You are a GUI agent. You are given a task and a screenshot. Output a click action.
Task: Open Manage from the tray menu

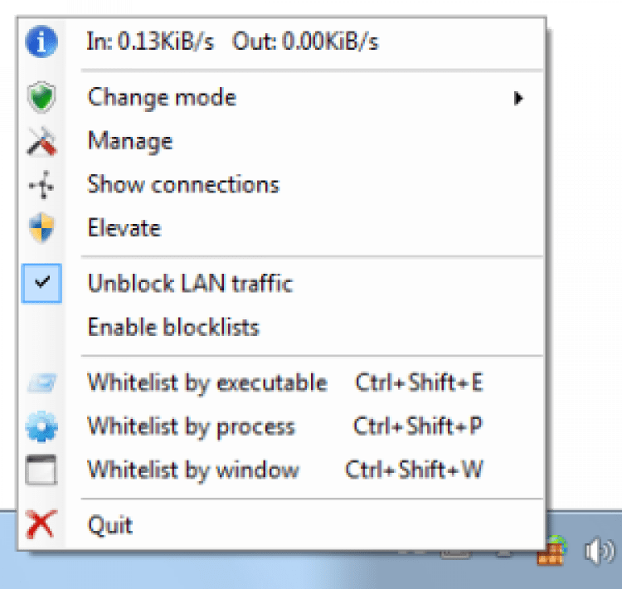pyautogui.click(x=130, y=141)
